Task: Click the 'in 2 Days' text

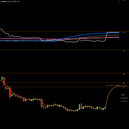Action: click(124, 101)
